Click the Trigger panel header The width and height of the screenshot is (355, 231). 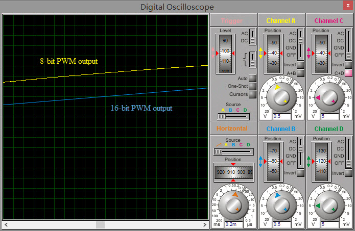pyautogui.click(x=233, y=20)
